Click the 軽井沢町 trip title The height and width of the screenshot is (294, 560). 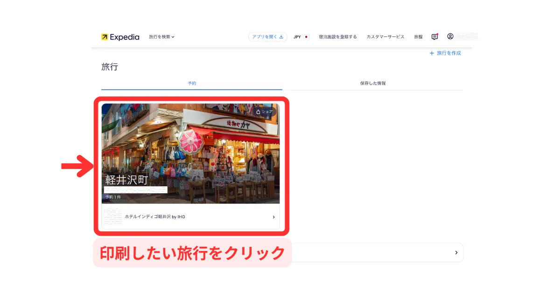point(126,180)
